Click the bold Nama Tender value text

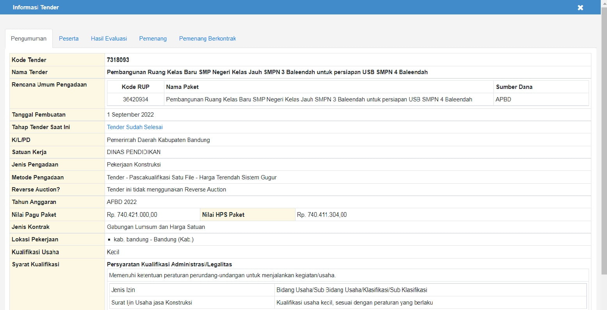[x=267, y=72]
